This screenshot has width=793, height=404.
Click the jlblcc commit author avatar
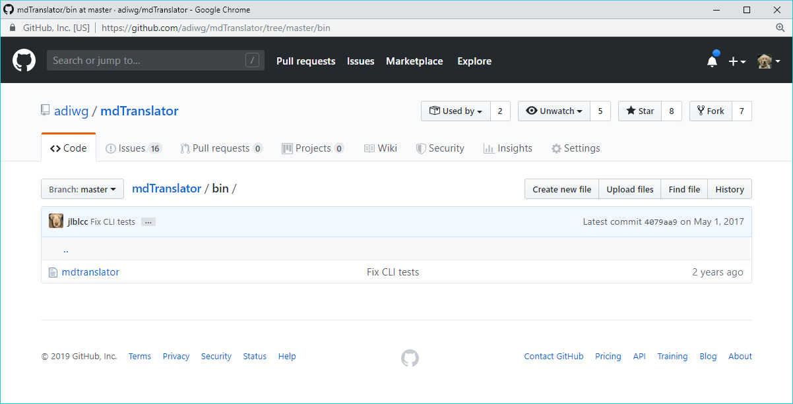tap(56, 221)
